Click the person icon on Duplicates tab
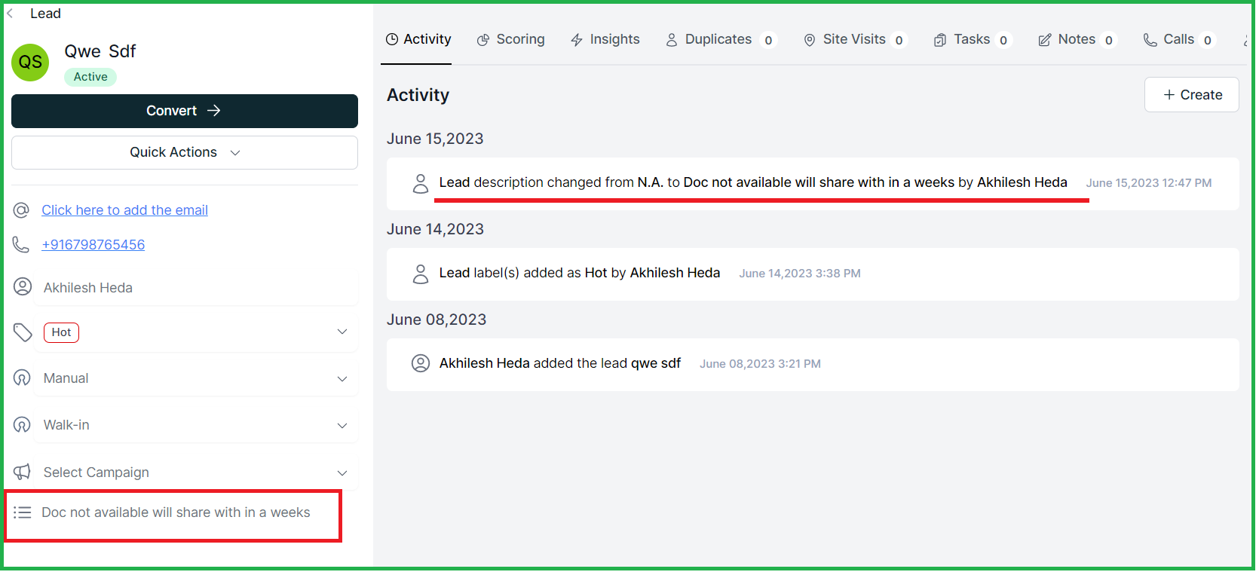Viewport: 1259px width, 575px height. 672,40
